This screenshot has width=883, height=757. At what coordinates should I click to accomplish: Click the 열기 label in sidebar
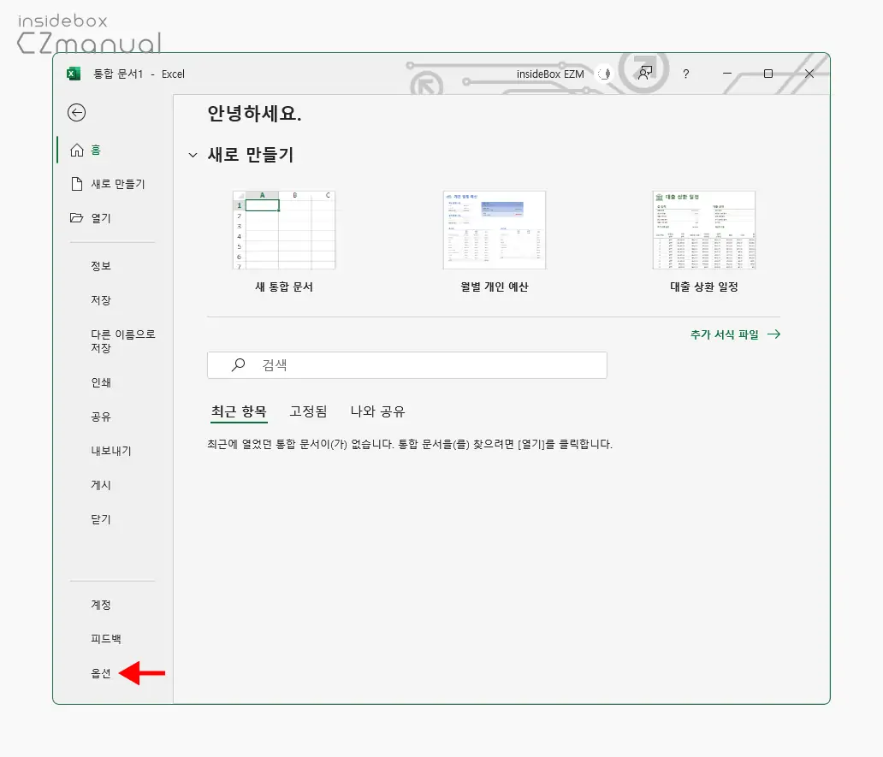point(101,218)
